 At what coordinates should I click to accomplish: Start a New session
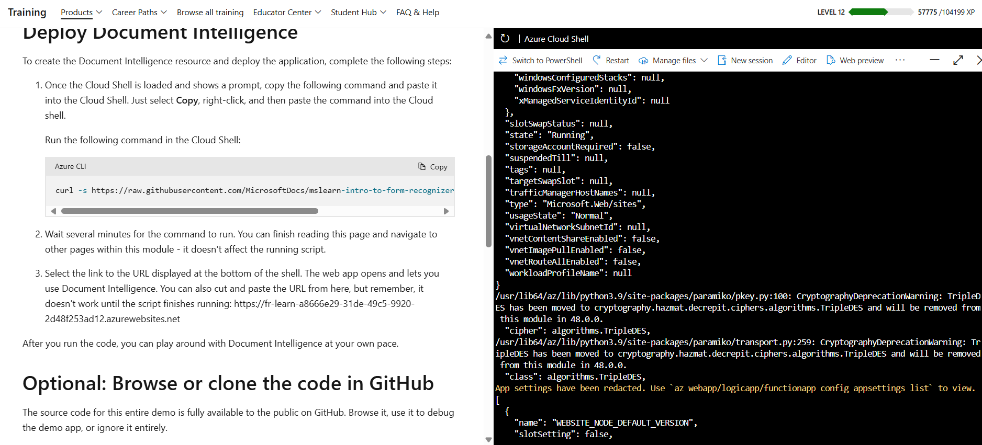click(x=745, y=61)
